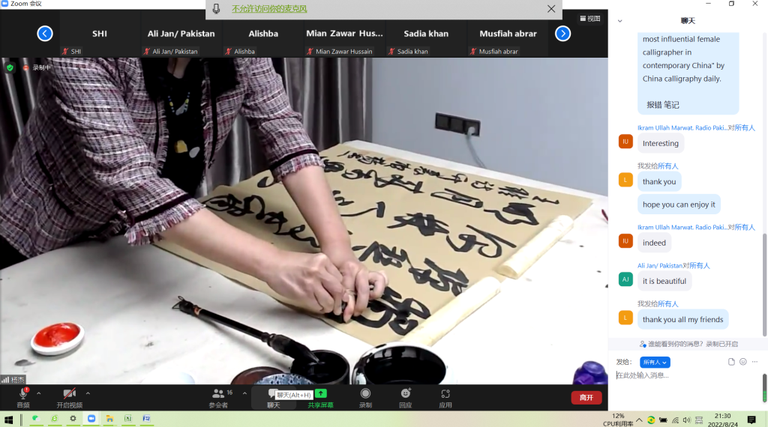The height and width of the screenshot is (427, 768).
Task: Open the emoji picker in chat input
Action: coord(743,362)
